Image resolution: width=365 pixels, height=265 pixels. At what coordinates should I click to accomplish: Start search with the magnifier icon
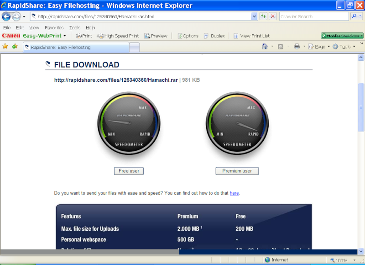click(x=354, y=16)
